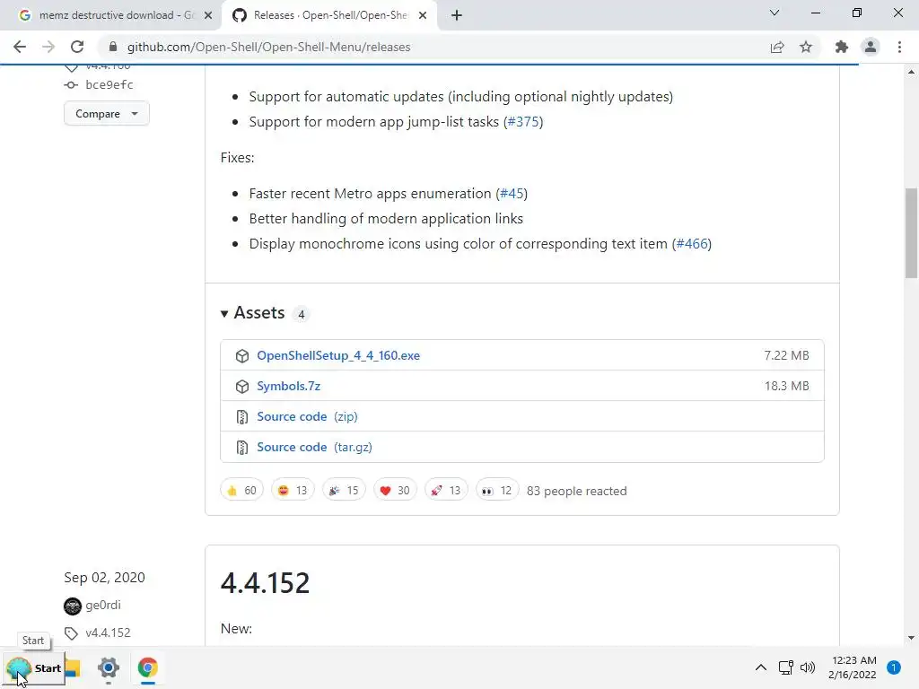Go back to the previous page
This screenshot has height=689, width=919.
click(x=20, y=47)
